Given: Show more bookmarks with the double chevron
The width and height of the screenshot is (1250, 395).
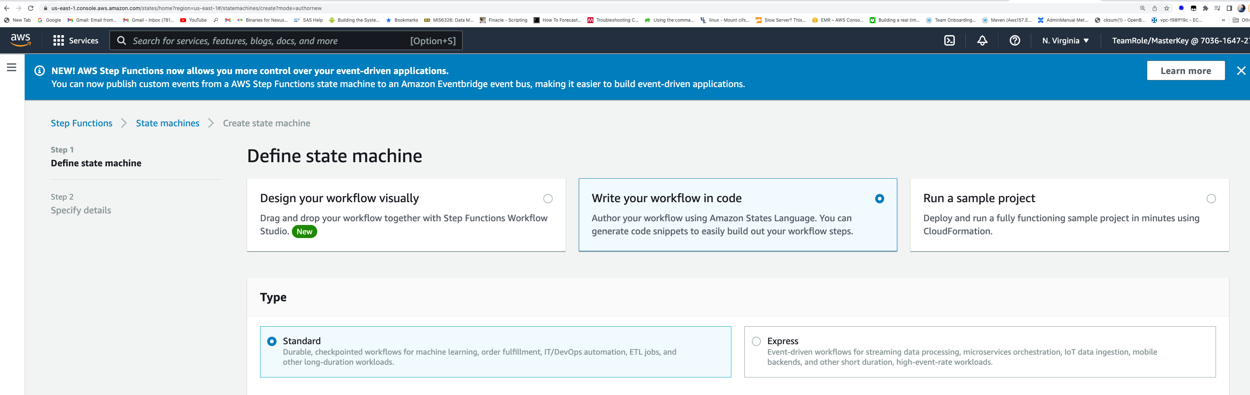Looking at the screenshot, I should click(1223, 21).
